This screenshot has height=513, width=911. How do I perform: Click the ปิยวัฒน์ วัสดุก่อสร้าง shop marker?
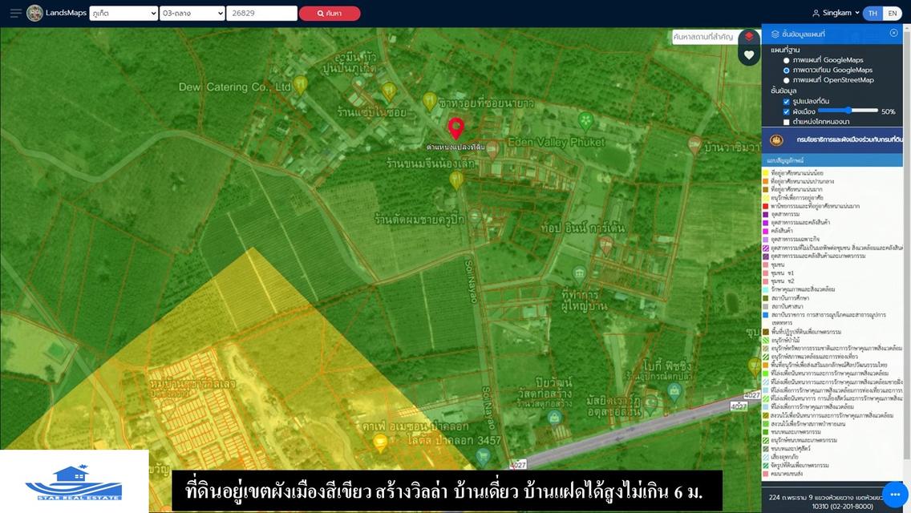click(554, 417)
